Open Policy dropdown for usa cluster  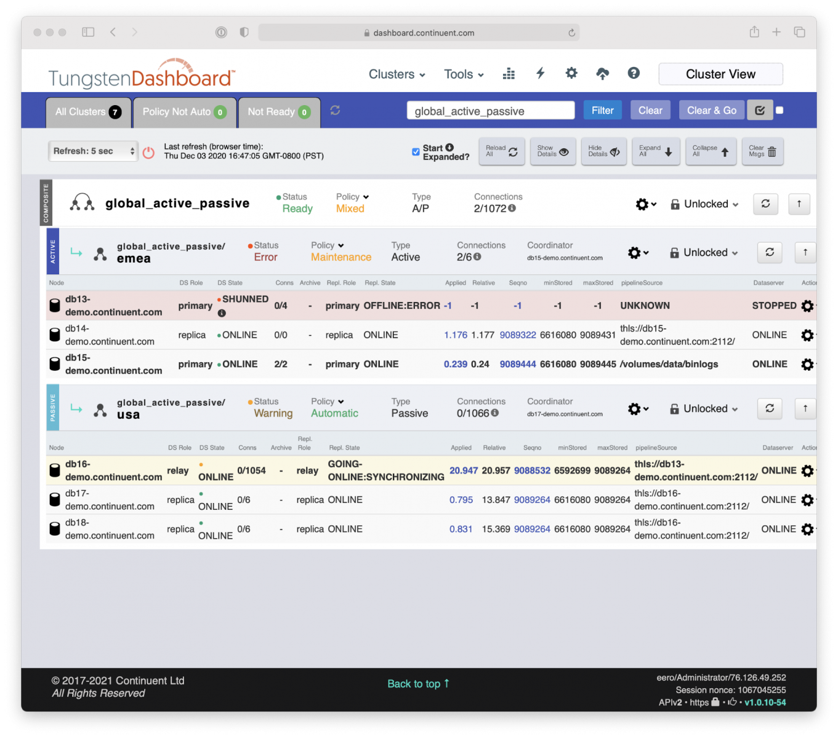pyautogui.click(x=328, y=402)
